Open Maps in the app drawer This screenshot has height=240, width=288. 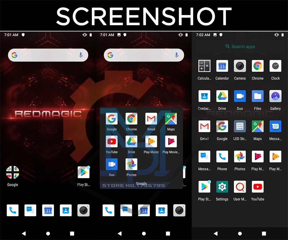click(257, 126)
